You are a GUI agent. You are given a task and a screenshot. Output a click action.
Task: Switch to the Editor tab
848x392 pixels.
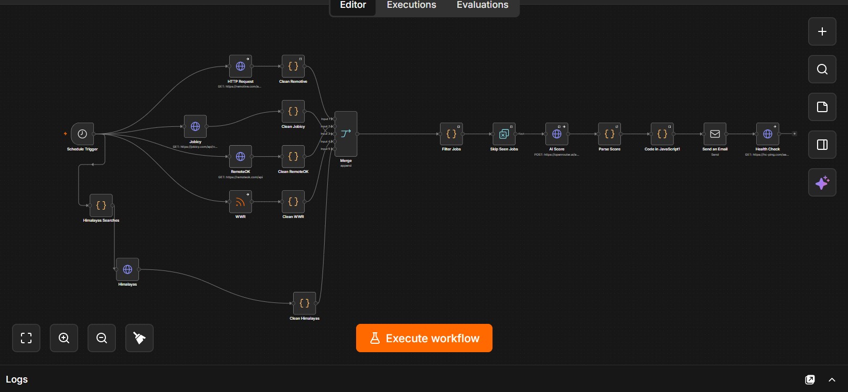353,5
